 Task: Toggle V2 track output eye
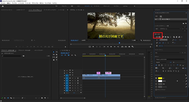[73, 73]
